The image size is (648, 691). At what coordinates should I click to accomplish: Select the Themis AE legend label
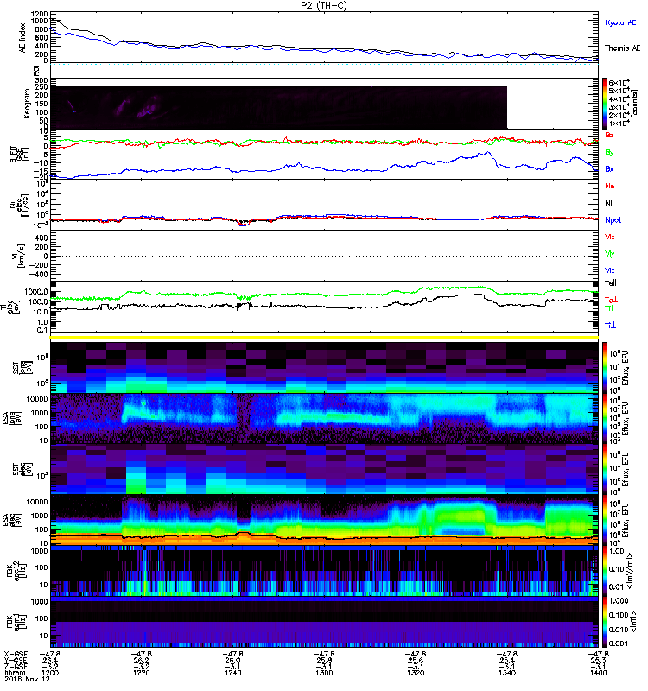[x=622, y=48]
